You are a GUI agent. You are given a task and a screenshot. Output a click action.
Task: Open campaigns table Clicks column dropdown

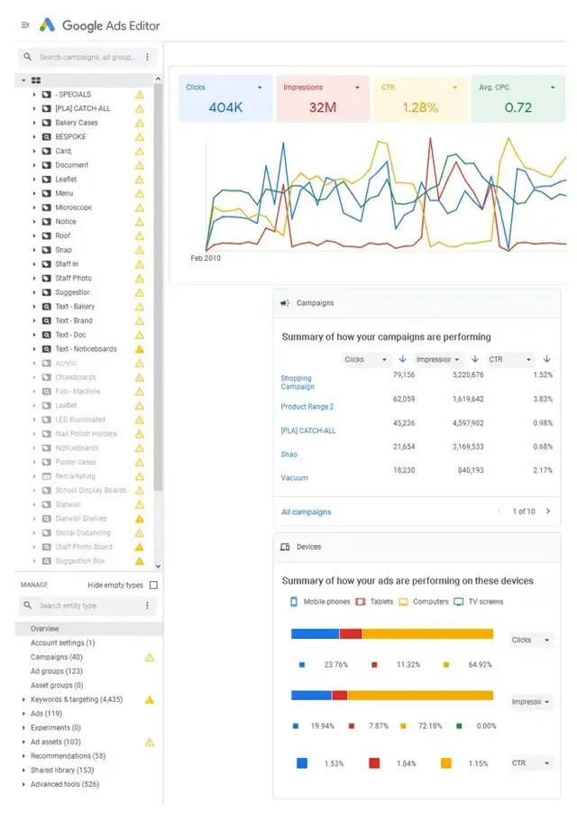click(366, 359)
